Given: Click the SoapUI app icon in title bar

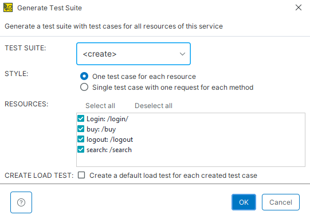Looking at the screenshot, I should [x=8, y=7].
